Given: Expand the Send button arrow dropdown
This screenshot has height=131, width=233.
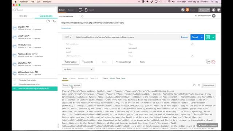Looking at the screenshot, I should 202,37.
